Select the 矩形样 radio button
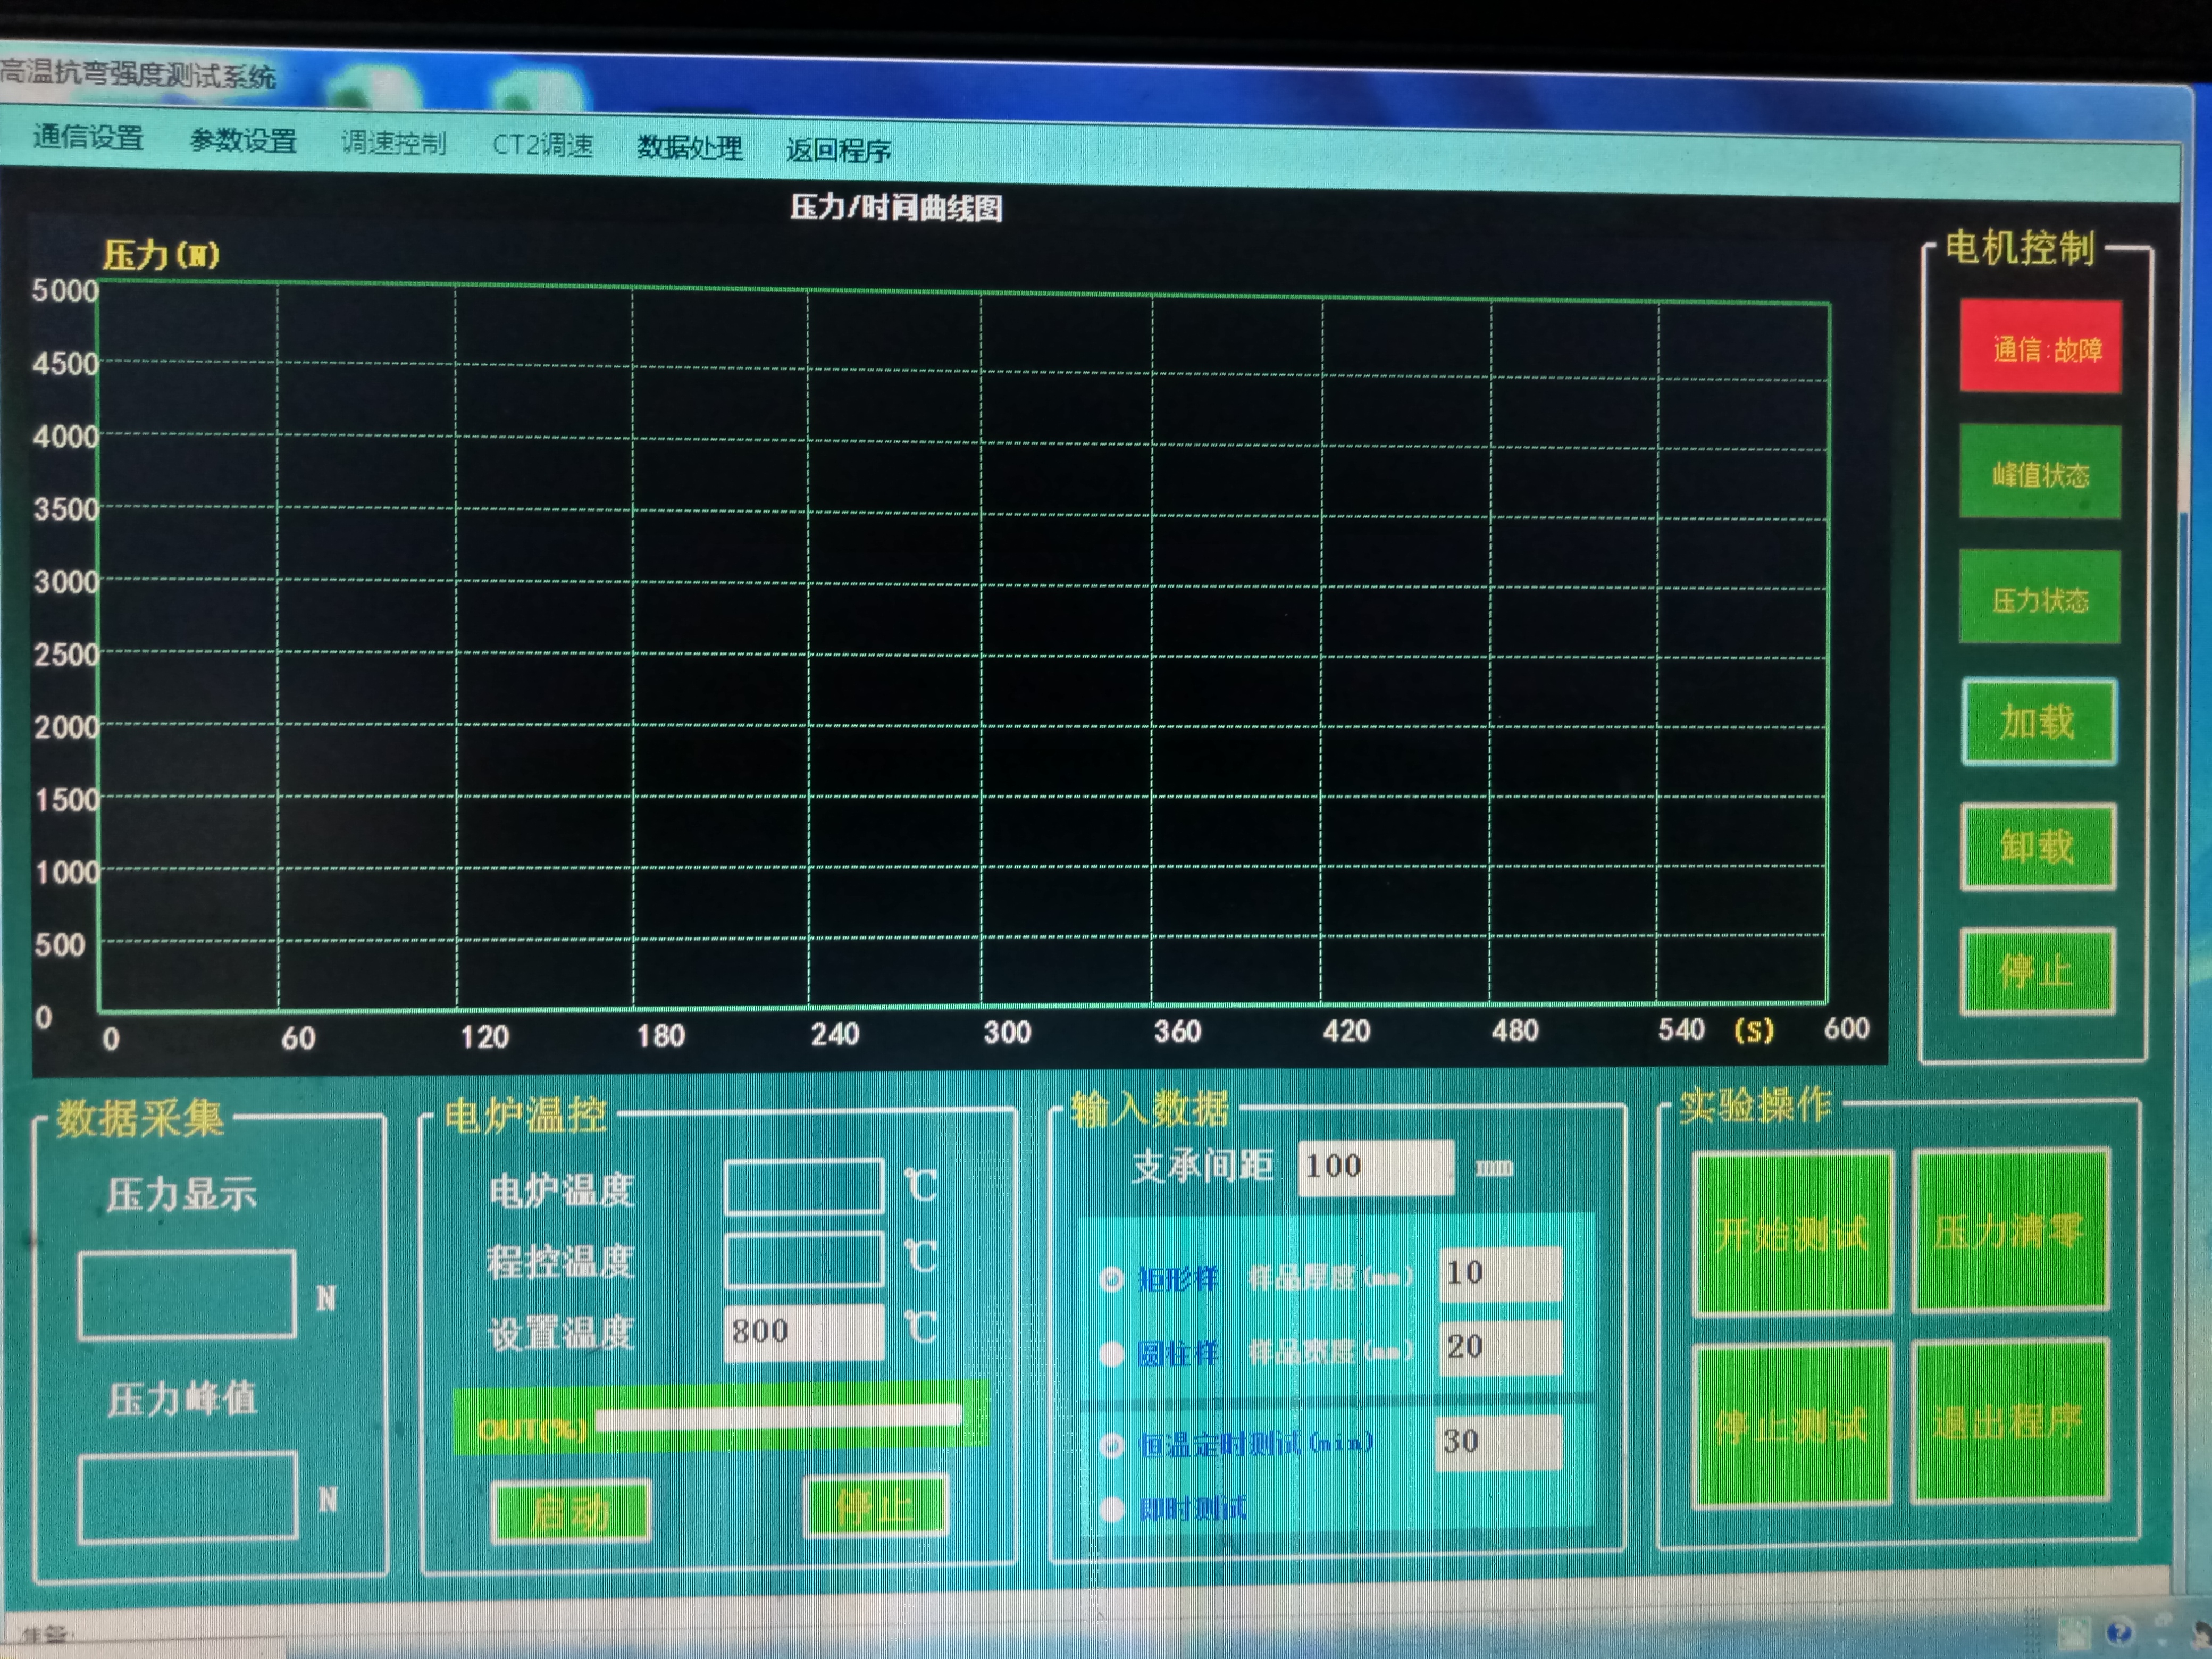 point(1111,1279)
